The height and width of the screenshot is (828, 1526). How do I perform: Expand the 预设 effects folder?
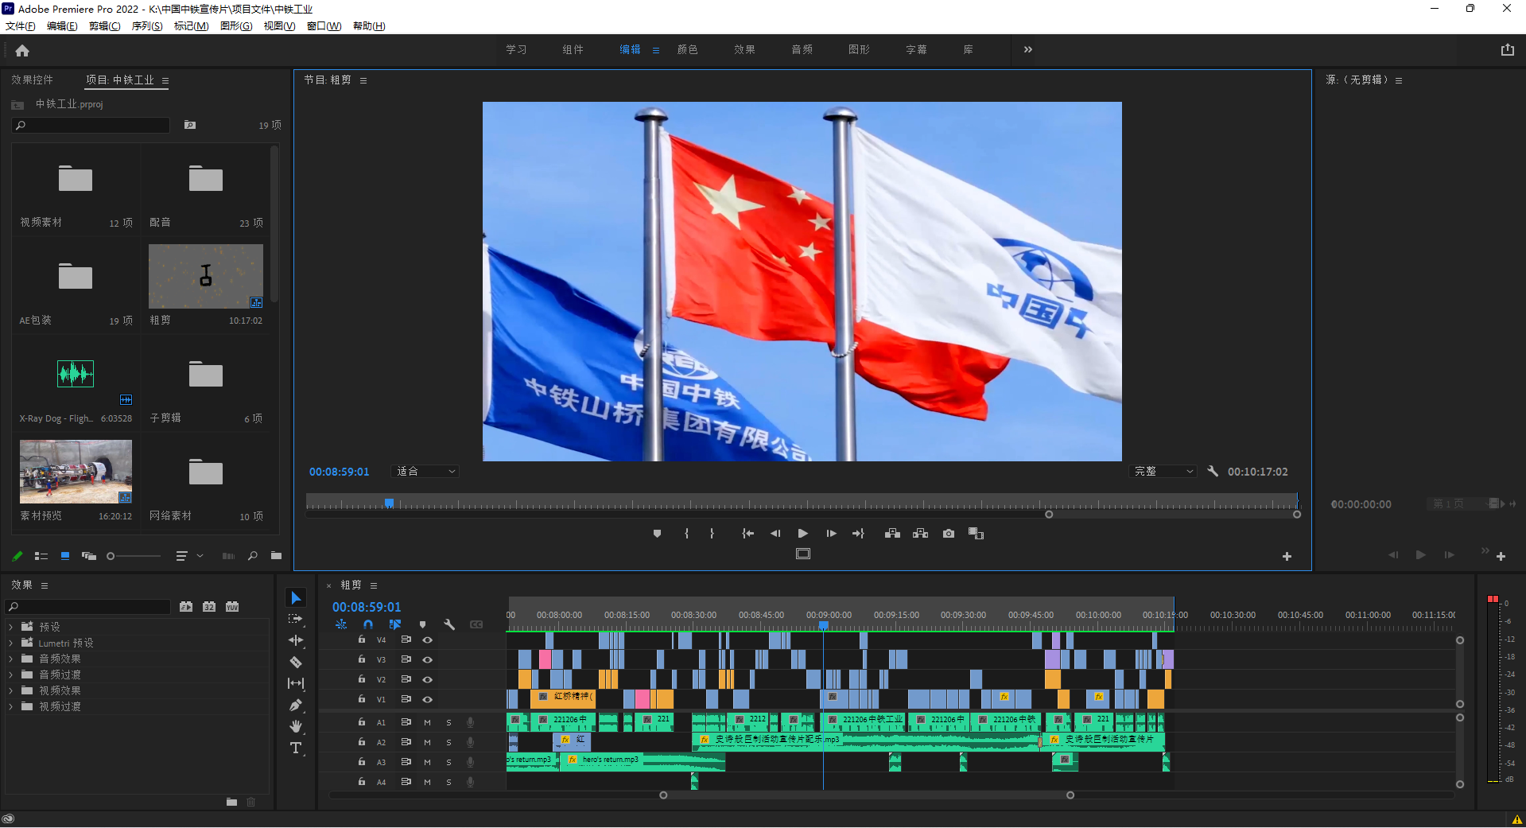[x=11, y=627]
